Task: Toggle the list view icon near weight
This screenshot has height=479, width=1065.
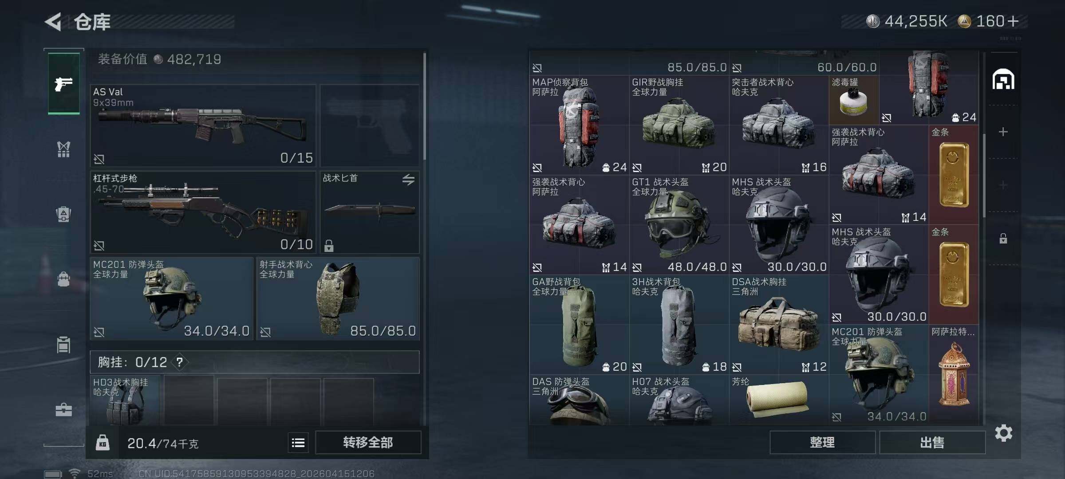Action: click(x=298, y=443)
